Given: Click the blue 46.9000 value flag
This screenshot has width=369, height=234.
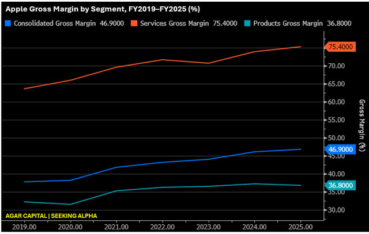Looking at the screenshot, I should [x=340, y=149].
